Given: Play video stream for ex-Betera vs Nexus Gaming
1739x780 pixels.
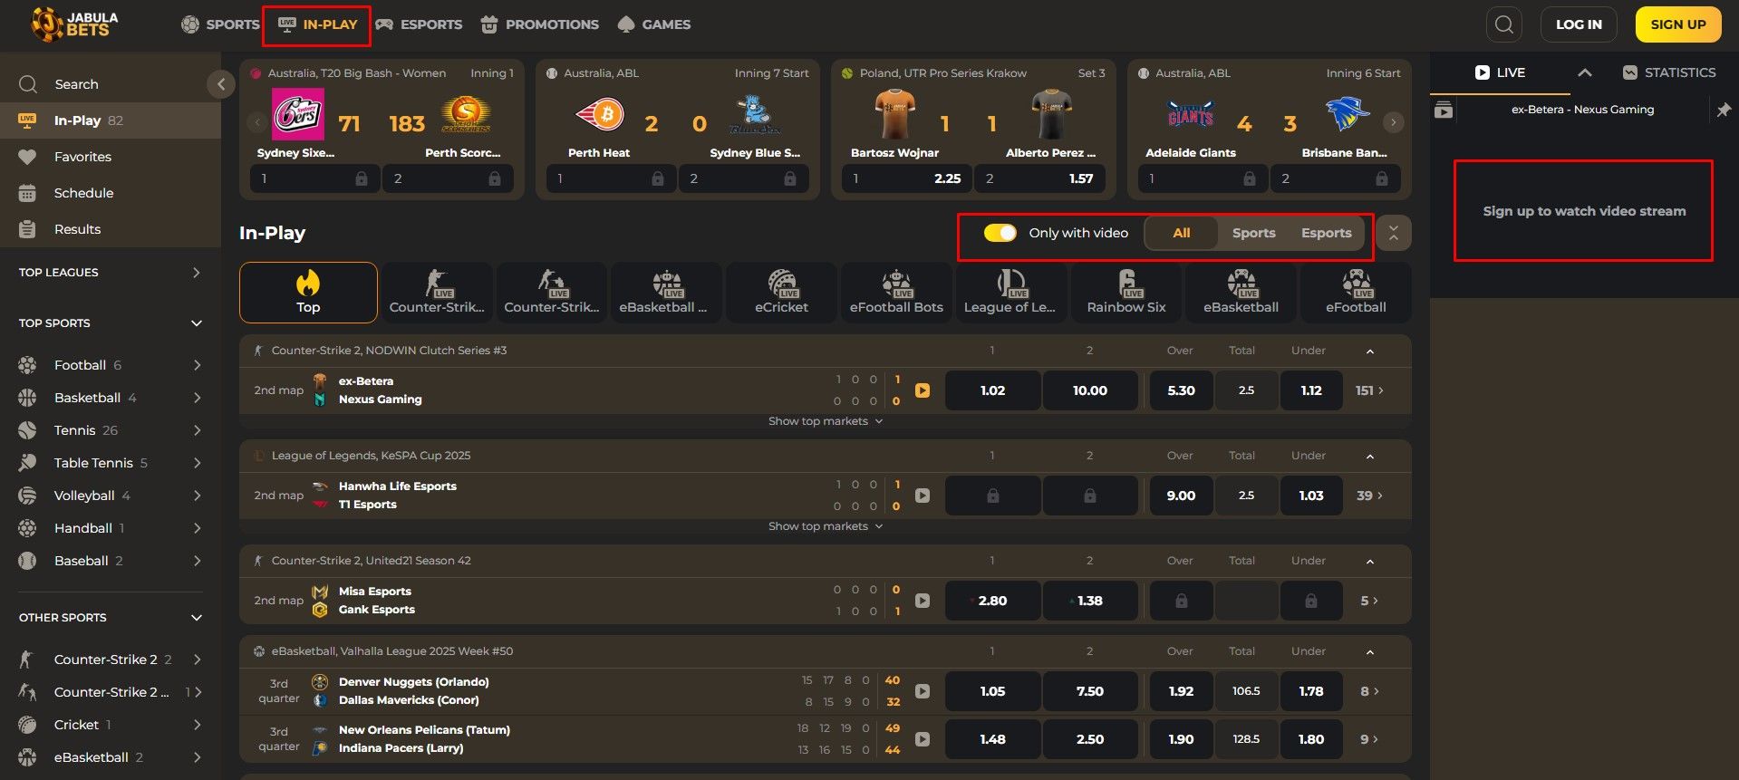Looking at the screenshot, I should point(923,390).
